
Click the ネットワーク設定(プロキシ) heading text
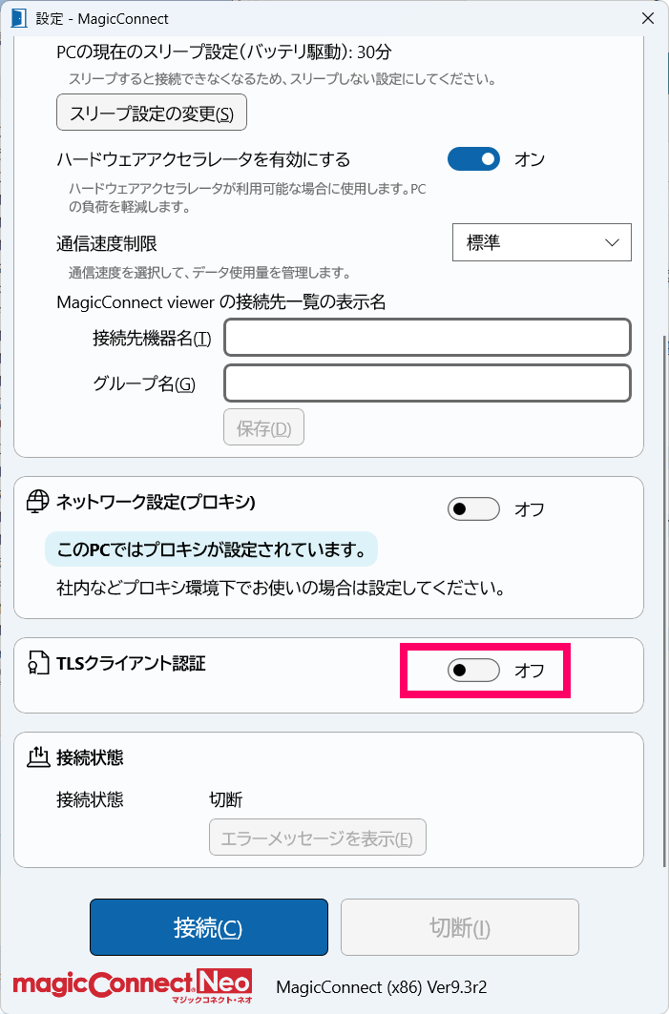[x=156, y=503]
